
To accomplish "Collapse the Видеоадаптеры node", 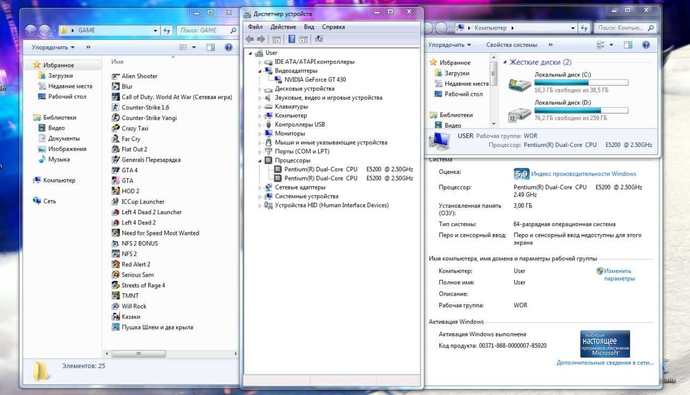I will pos(260,71).
